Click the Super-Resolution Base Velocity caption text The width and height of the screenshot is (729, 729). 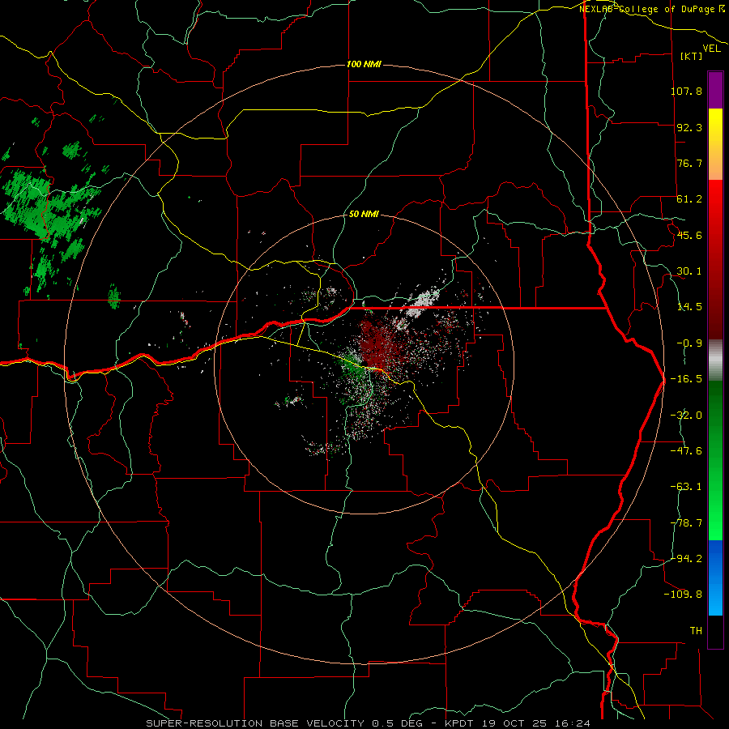coord(368,723)
